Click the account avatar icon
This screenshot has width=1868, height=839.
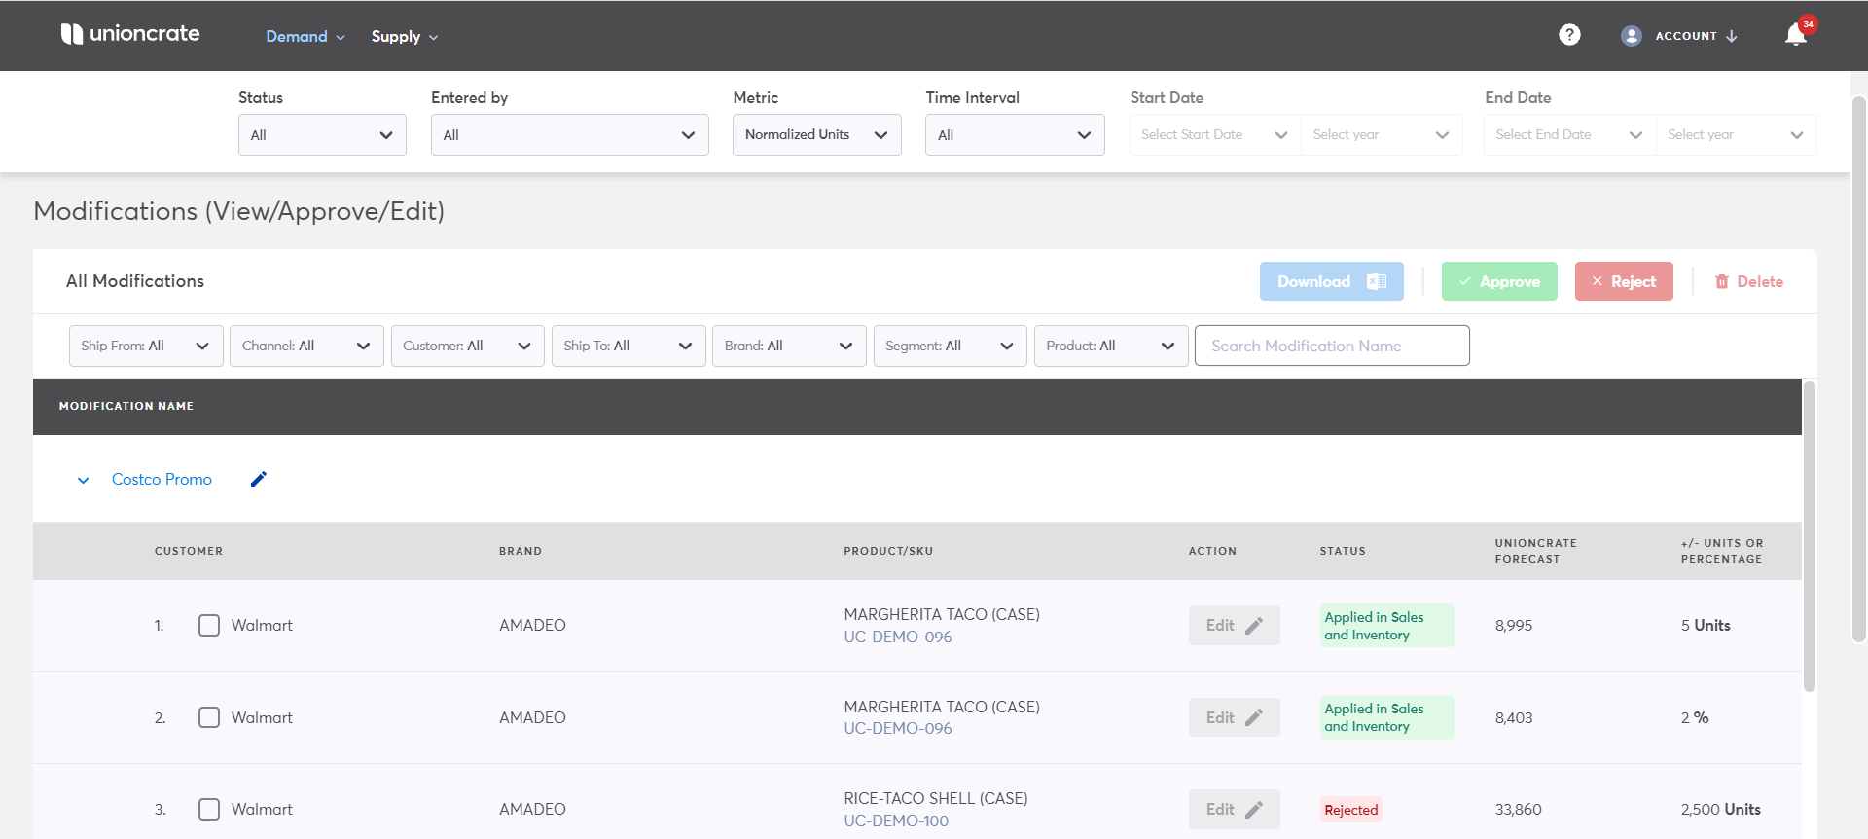[x=1631, y=36]
